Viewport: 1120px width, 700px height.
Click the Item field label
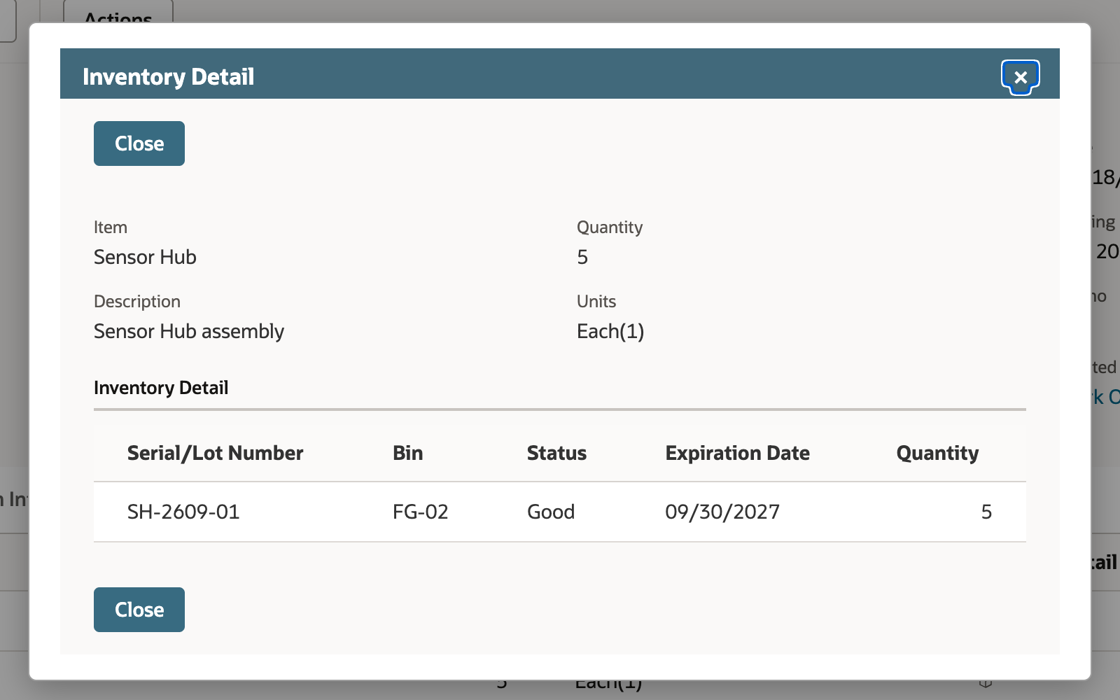(x=111, y=227)
